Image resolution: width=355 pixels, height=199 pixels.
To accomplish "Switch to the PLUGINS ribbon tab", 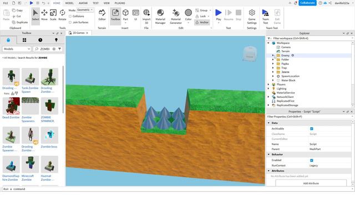I will tap(120, 3).
